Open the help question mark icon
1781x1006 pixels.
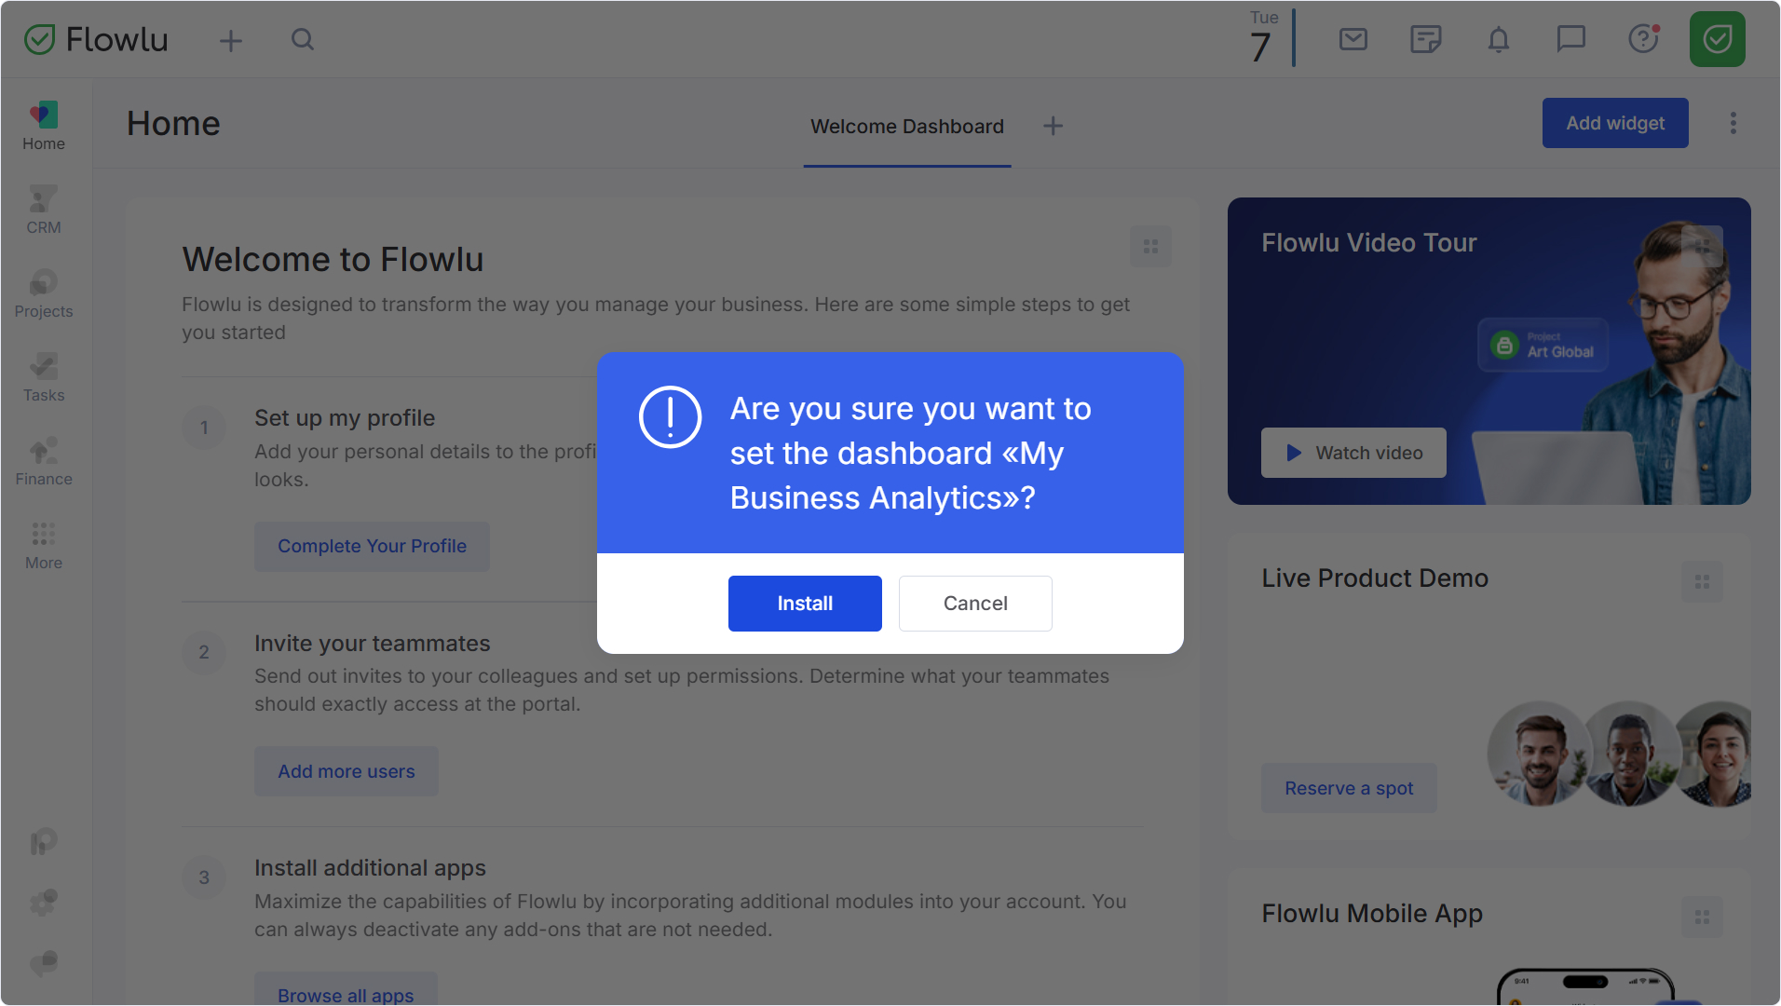pyautogui.click(x=1644, y=39)
